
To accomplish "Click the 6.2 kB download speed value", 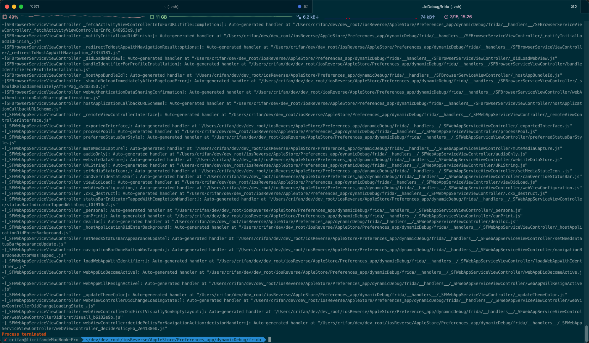I will pos(310,17).
